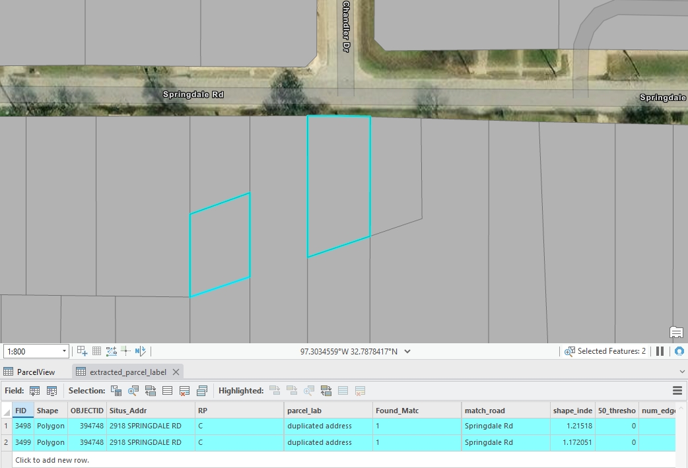This screenshot has width=688, height=468.
Task: Close the extracted_parcel_label tab
Action: click(176, 372)
